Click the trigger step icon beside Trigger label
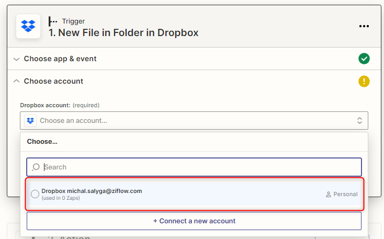 53,21
